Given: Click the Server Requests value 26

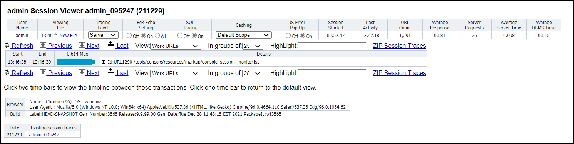Looking at the screenshot, I should [474, 36].
